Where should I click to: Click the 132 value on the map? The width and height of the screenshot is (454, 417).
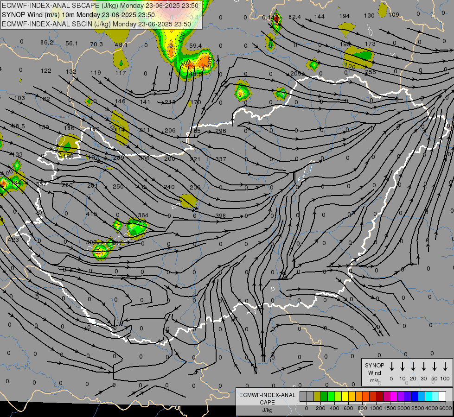point(71,71)
